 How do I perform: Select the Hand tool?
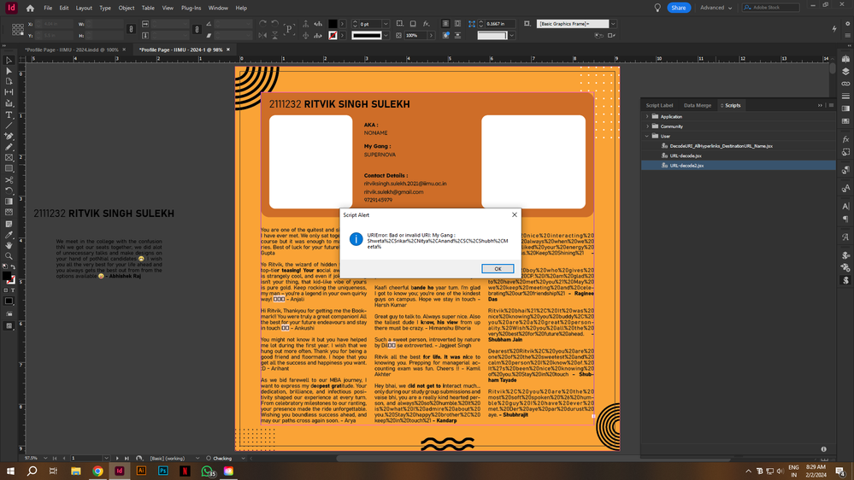point(9,245)
